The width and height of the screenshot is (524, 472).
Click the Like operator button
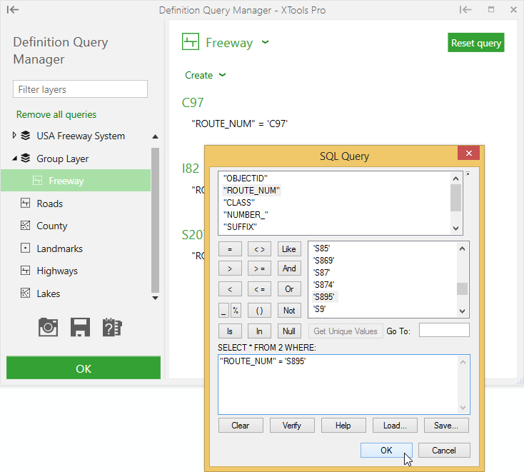pos(289,249)
